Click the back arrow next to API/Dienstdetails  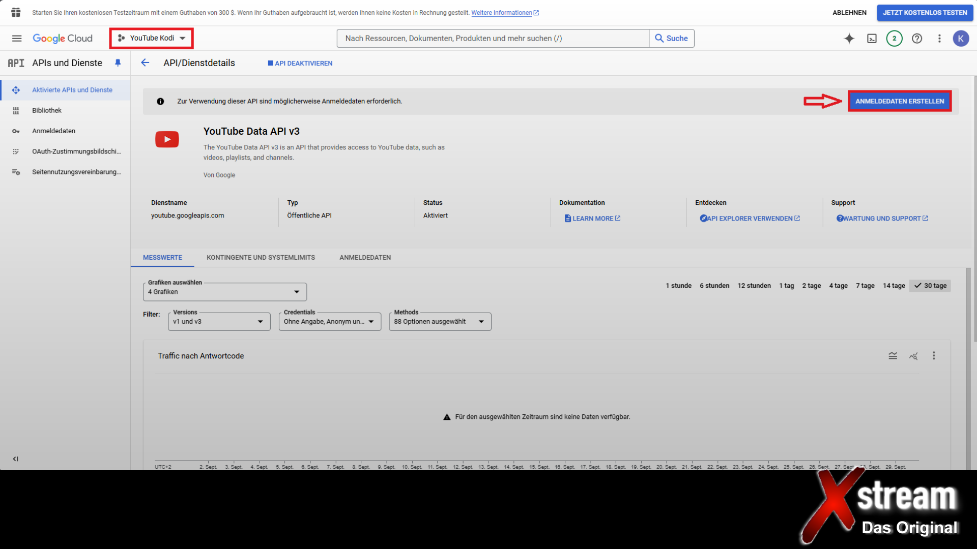[145, 63]
